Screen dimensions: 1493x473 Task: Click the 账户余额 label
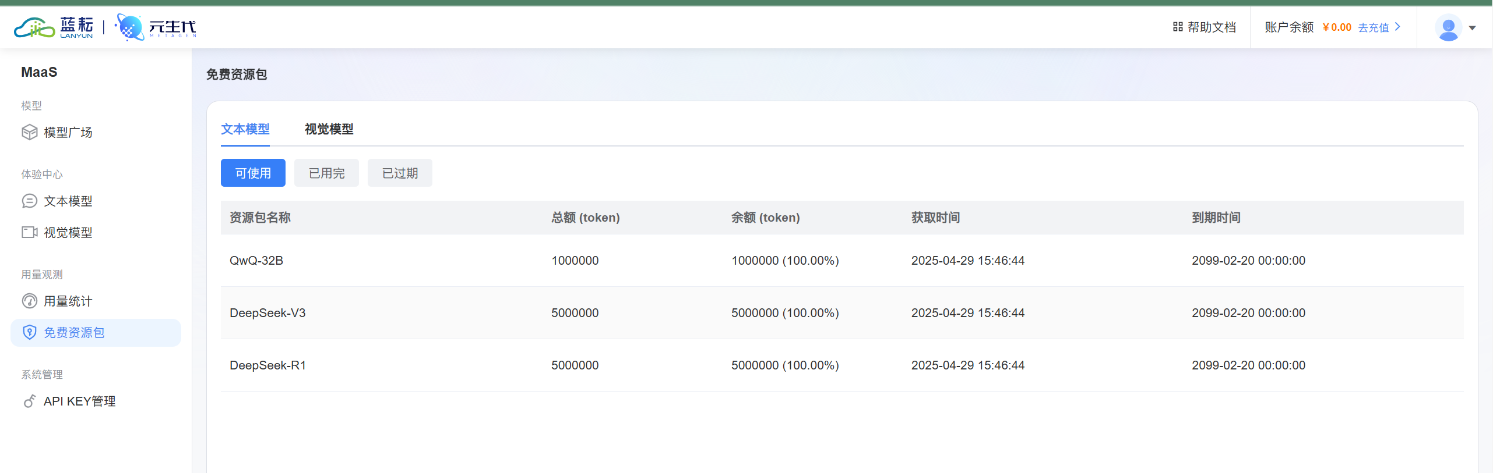(x=1289, y=27)
